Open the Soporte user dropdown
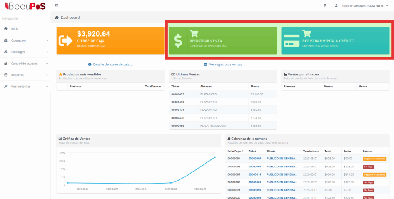 (365, 5)
